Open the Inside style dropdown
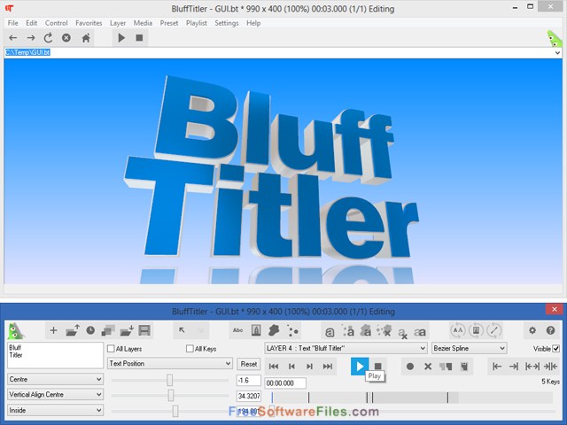This screenshot has width=567, height=425. (x=55, y=410)
